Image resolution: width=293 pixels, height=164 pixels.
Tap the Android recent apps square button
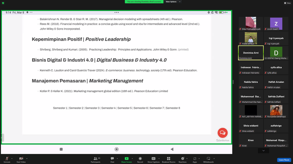click(x=61, y=149)
